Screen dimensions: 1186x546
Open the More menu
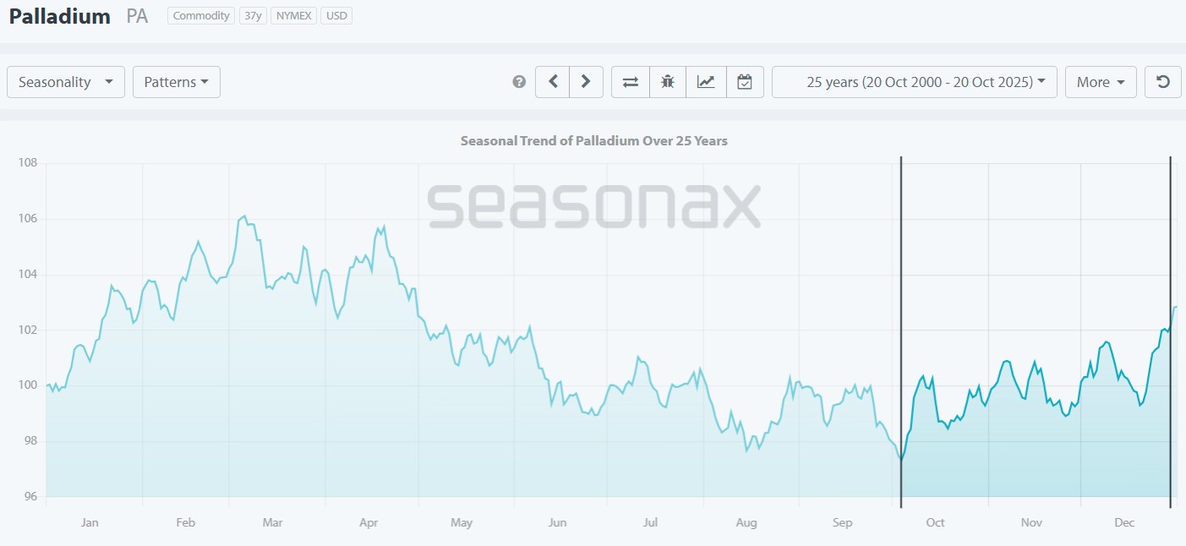pos(1101,82)
